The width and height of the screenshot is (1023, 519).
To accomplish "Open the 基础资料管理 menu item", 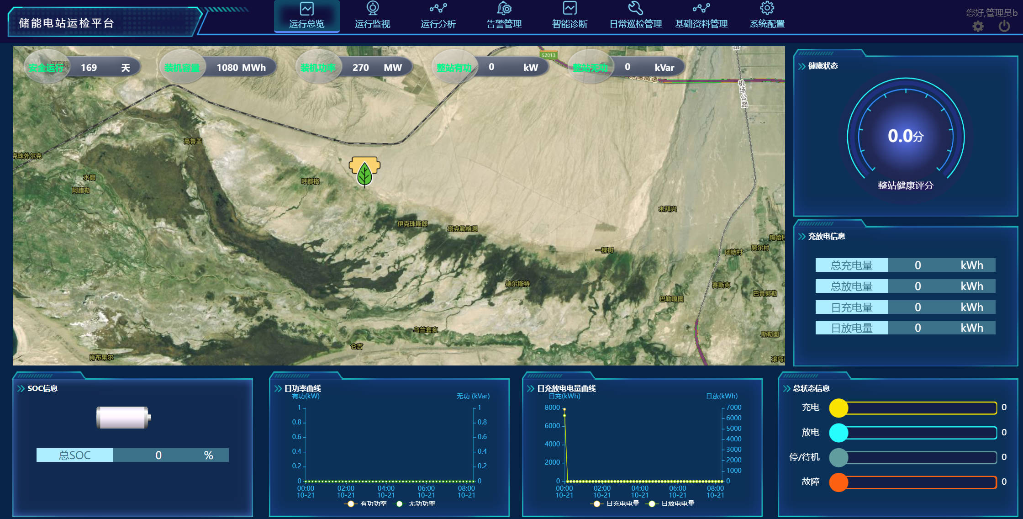I will click(x=701, y=24).
